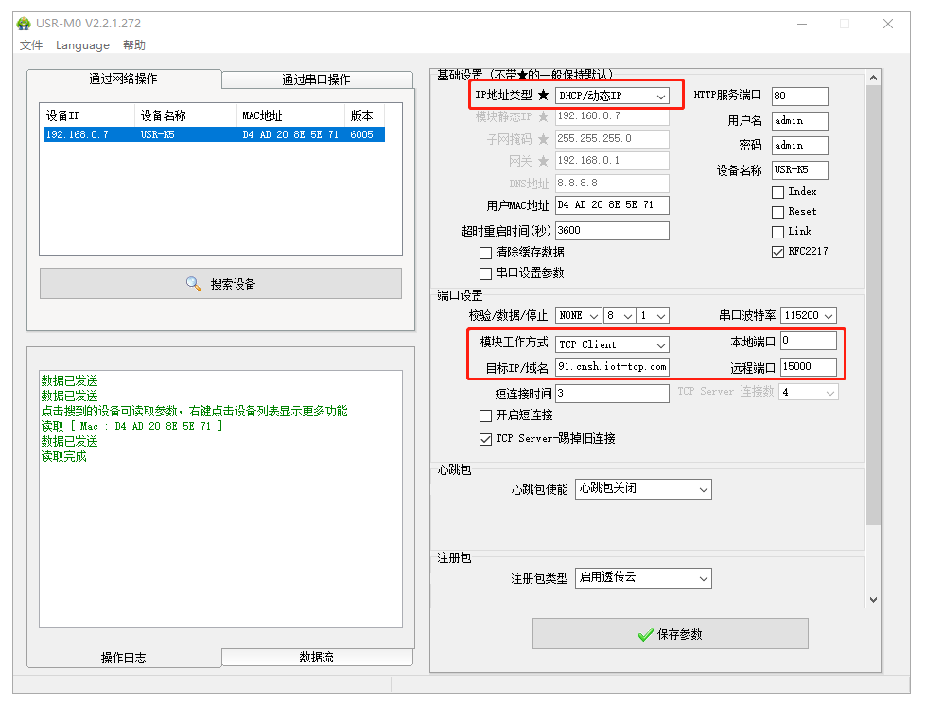Toggle the Reset checkbox
Screen dimensions: 925x705
778,212
